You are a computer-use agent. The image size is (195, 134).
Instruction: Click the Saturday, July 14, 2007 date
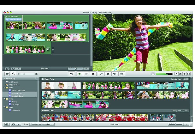(180, 79)
